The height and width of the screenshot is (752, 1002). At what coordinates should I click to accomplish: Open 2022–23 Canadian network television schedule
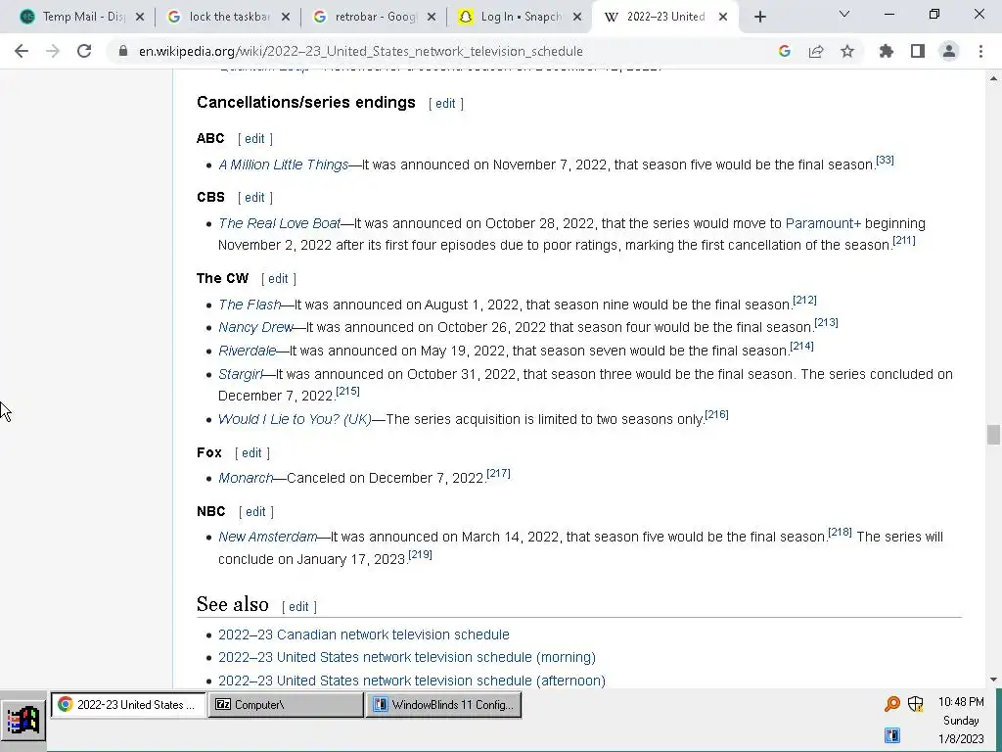(364, 634)
